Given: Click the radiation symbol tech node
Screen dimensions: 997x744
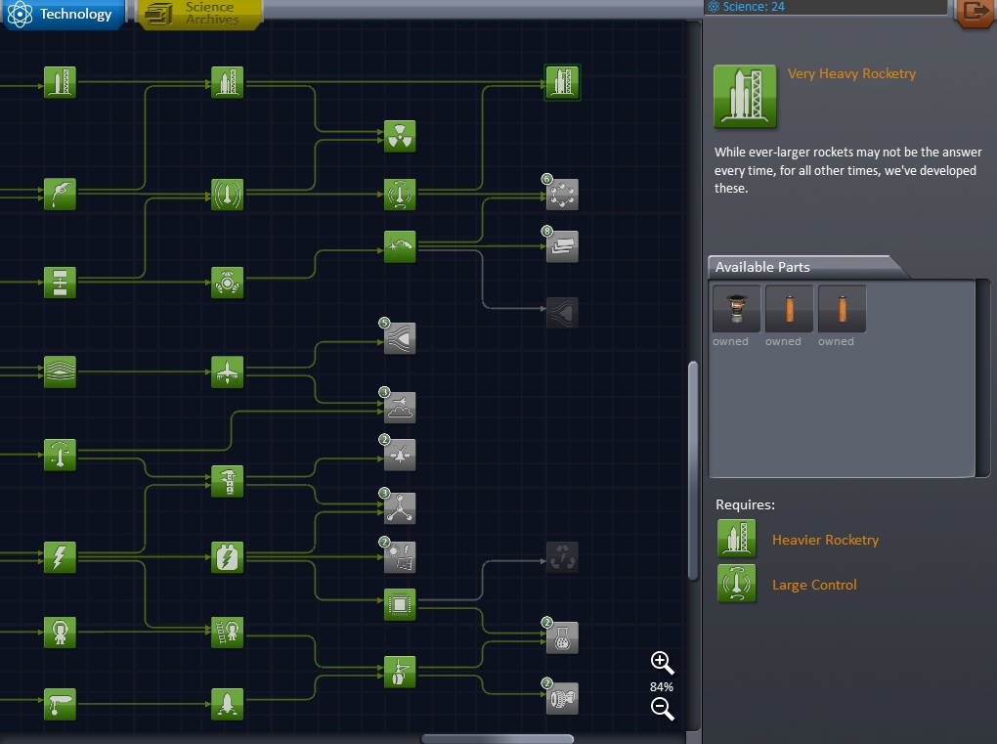Looking at the screenshot, I should click(x=400, y=137).
